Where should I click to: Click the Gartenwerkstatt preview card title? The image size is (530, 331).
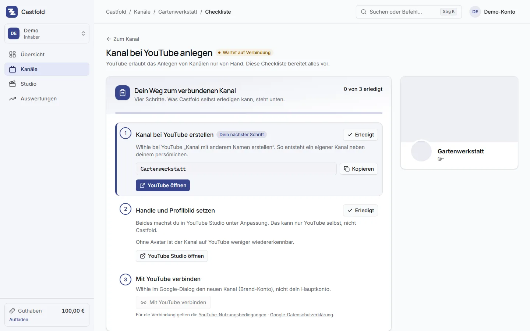coord(461,151)
